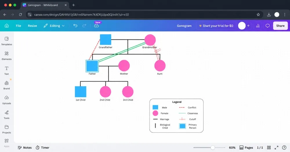Open the Brand panel
This screenshot has height=152, width=290.
point(7,85)
